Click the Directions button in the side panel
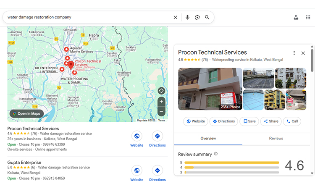 (223, 121)
